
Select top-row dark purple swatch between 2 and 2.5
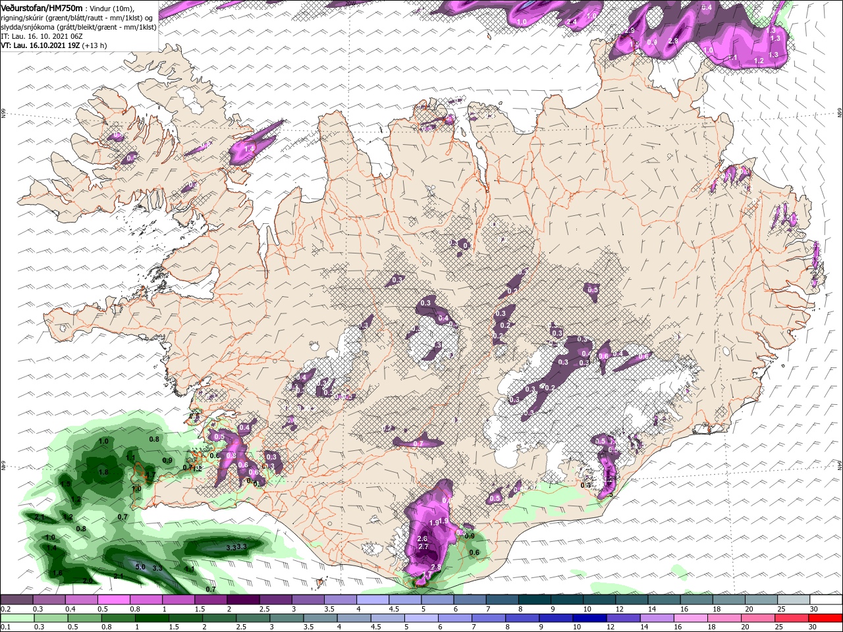tap(242, 600)
